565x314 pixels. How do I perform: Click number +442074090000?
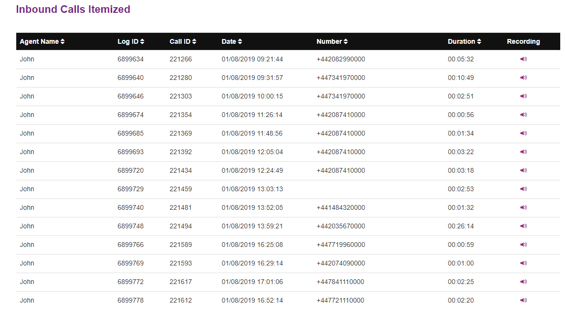(341, 264)
